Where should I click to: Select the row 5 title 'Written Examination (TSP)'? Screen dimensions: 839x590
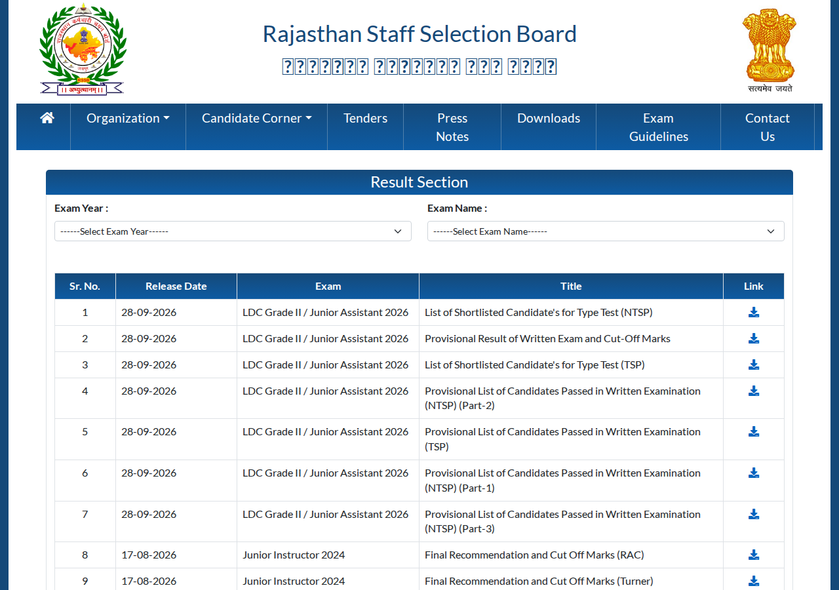coord(562,439)
